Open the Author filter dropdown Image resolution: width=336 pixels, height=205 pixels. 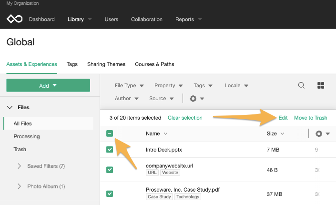click(x=127, y=98)
